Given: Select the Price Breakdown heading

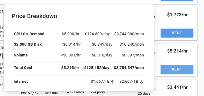Looking at the screenshot, I should [x=34, y=16].
